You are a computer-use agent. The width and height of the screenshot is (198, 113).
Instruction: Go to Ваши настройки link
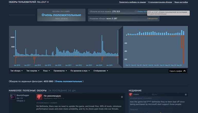[181, 2]
